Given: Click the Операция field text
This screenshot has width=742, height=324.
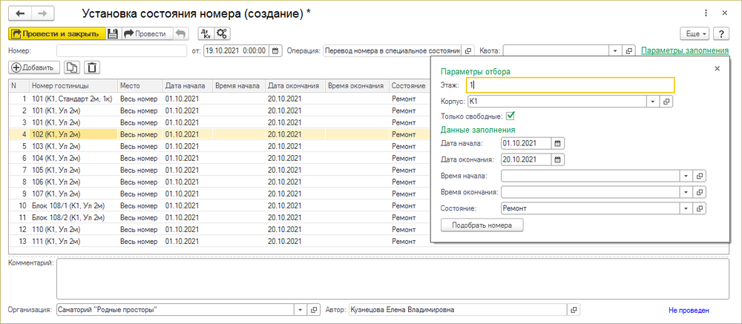Looking at the screenshot, I should pyautogui.click(x=393, y=50).
